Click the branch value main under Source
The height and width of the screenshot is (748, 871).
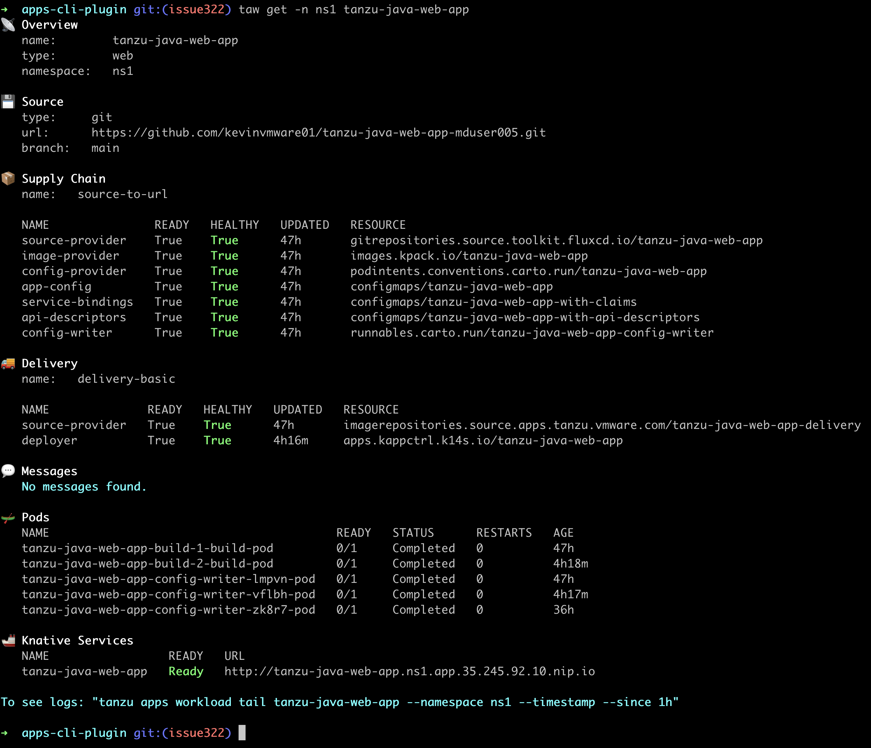(105, 148)
